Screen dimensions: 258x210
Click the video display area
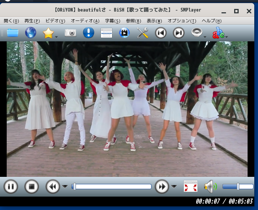pos(127,109)
